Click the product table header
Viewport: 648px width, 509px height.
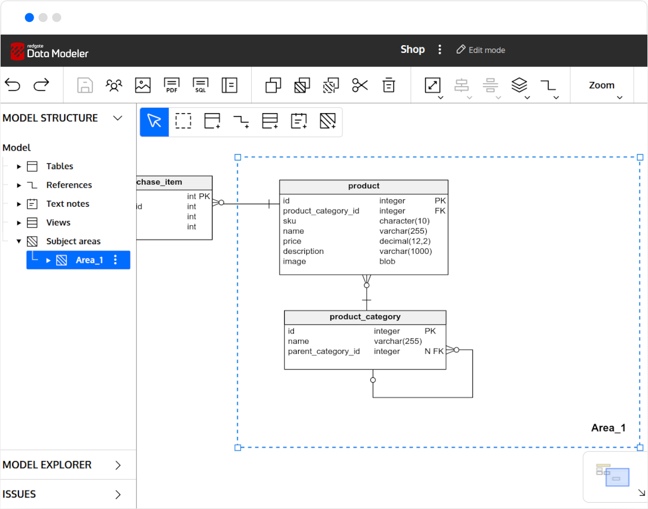(363, 186)
